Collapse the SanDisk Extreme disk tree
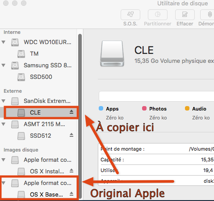Screen dimensions: 214x201 point(4,101)
